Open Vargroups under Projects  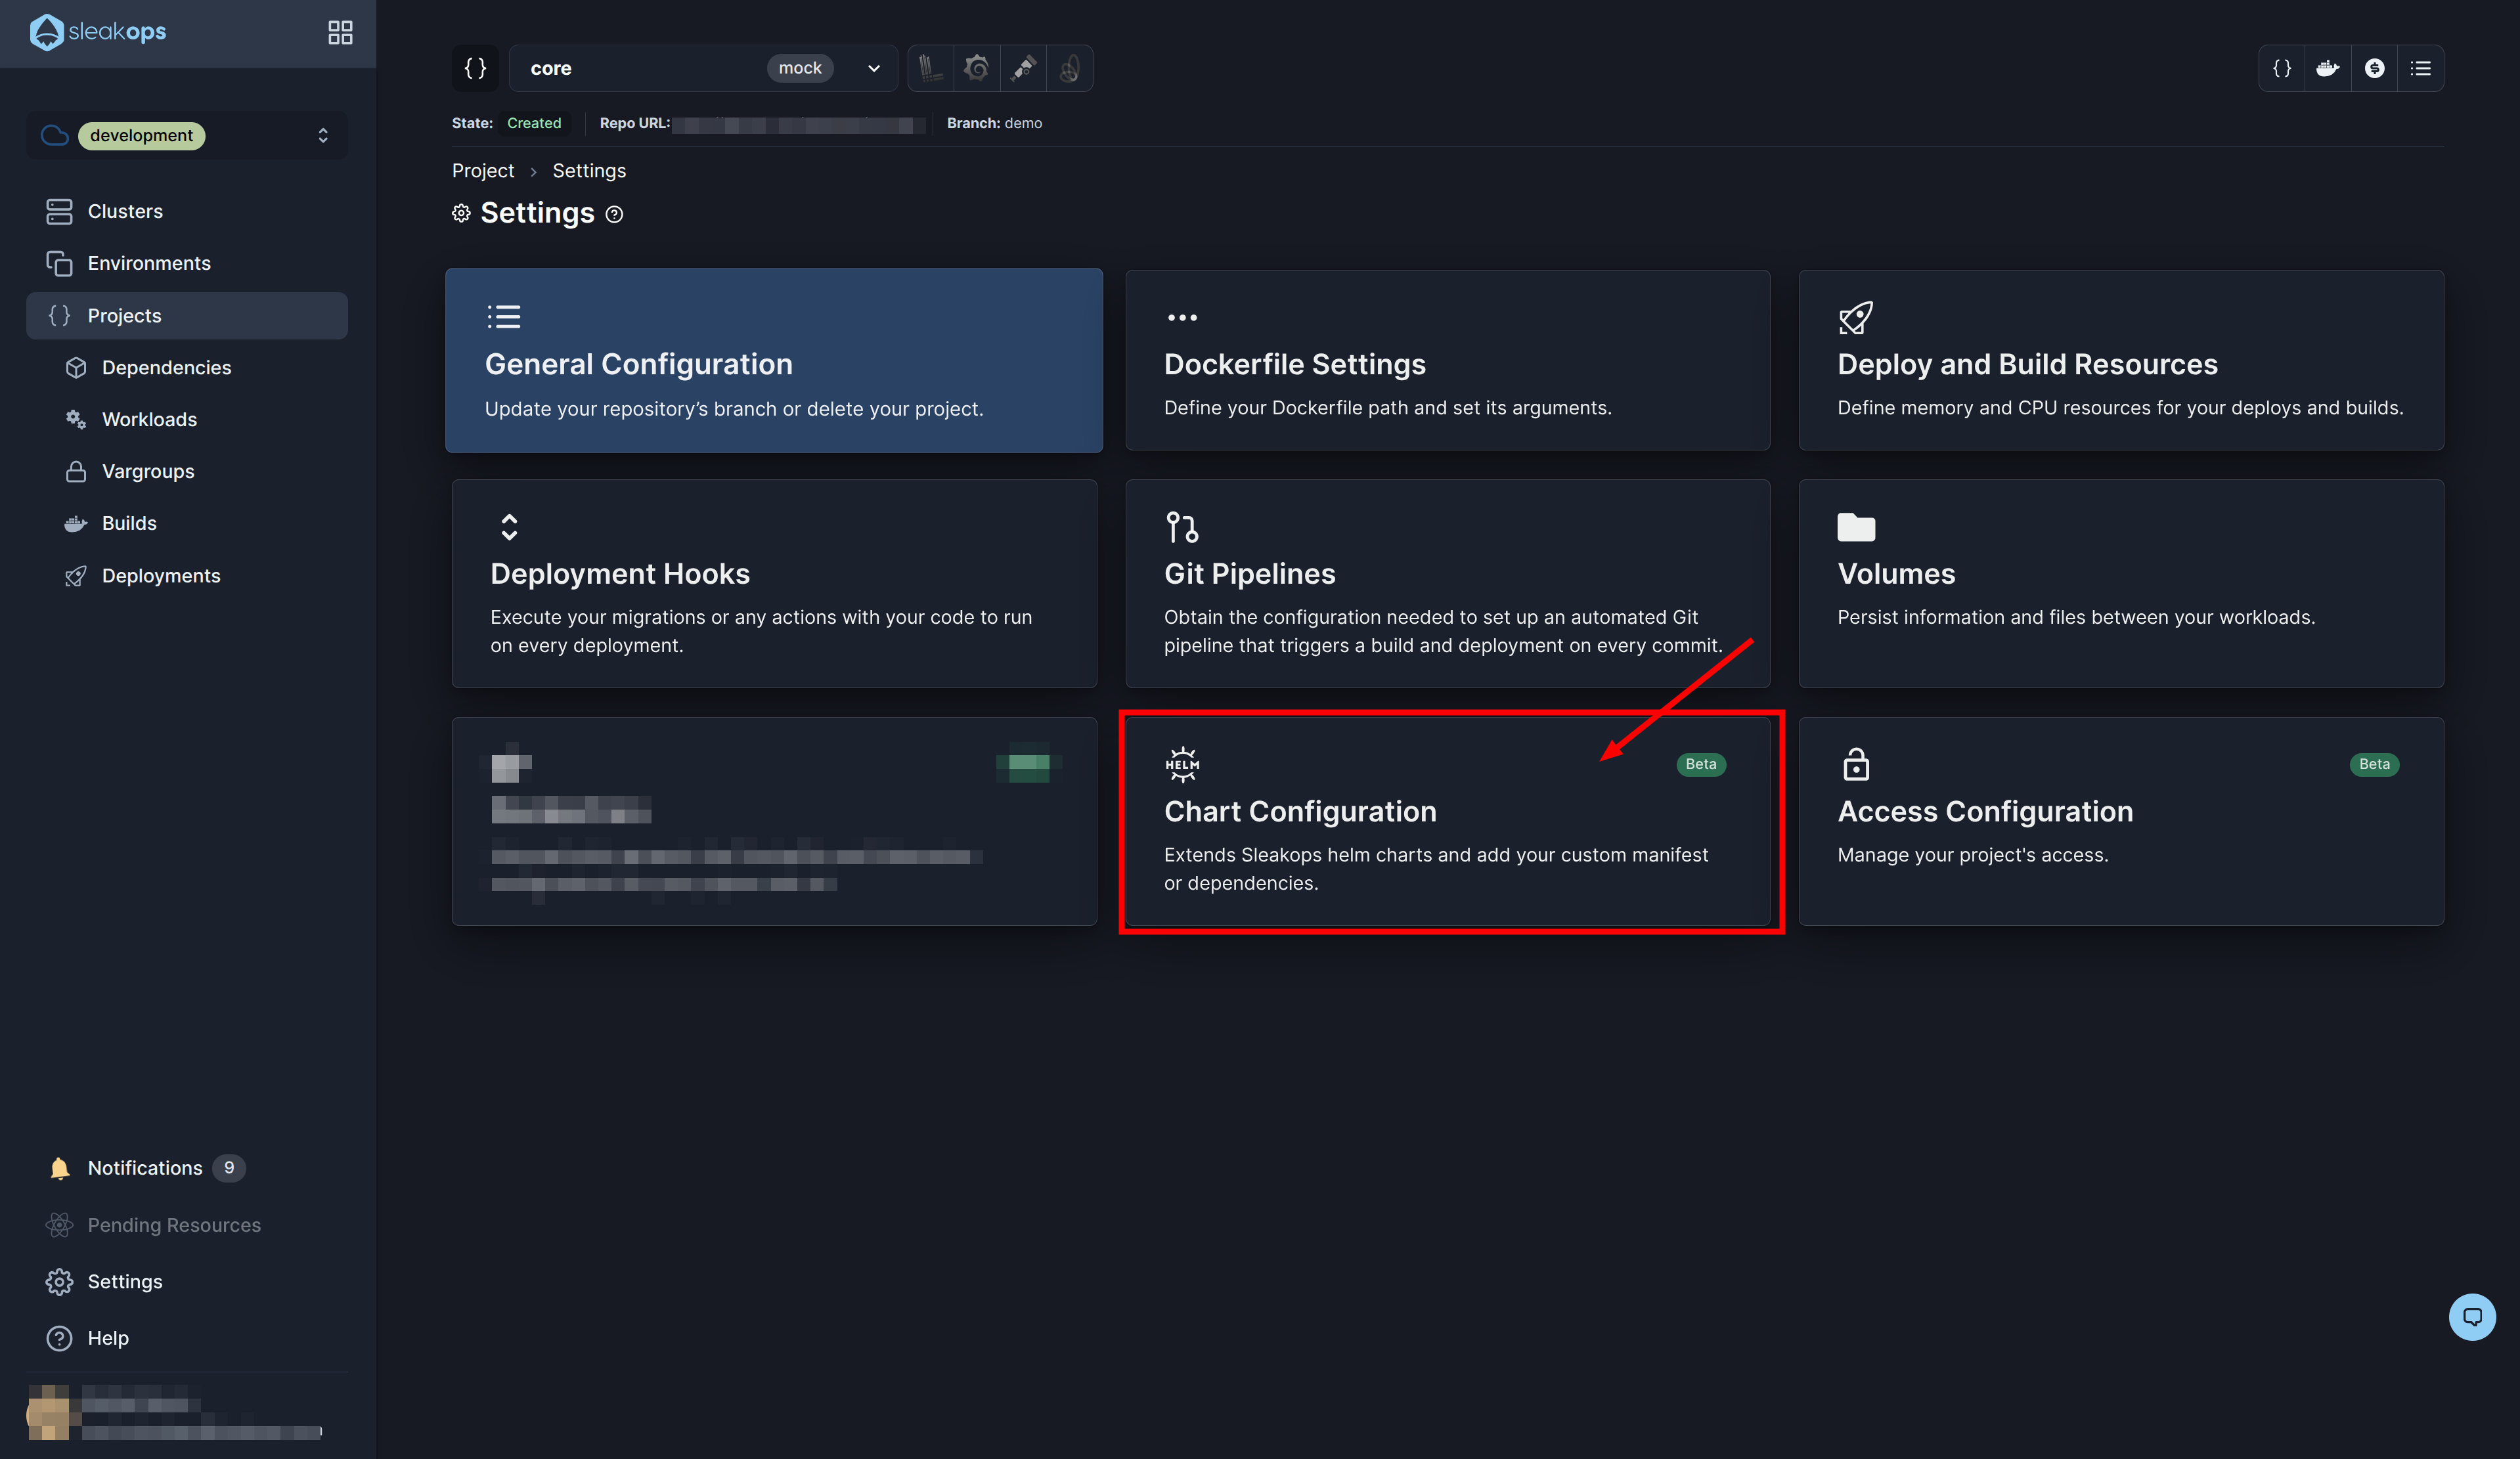tap(187, 471)
